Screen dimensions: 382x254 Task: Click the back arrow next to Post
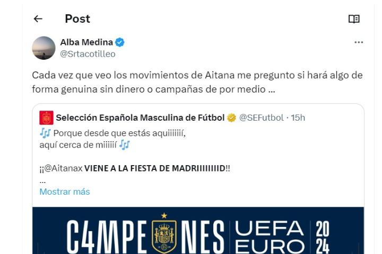tap(38, 19)
